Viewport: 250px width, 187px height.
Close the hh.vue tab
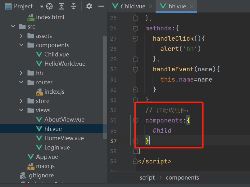tap(192, 7)
